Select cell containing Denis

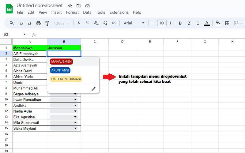tap(30, 82)
